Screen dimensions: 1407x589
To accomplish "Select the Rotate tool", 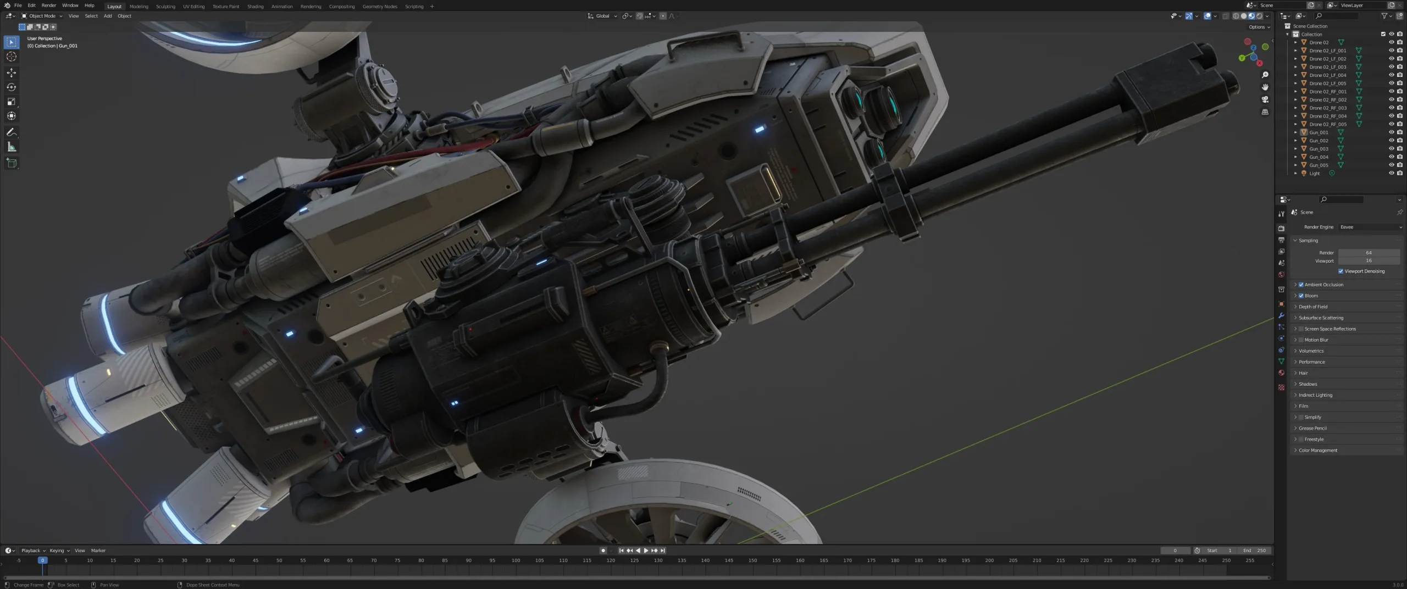I will (x=11, y=87).
